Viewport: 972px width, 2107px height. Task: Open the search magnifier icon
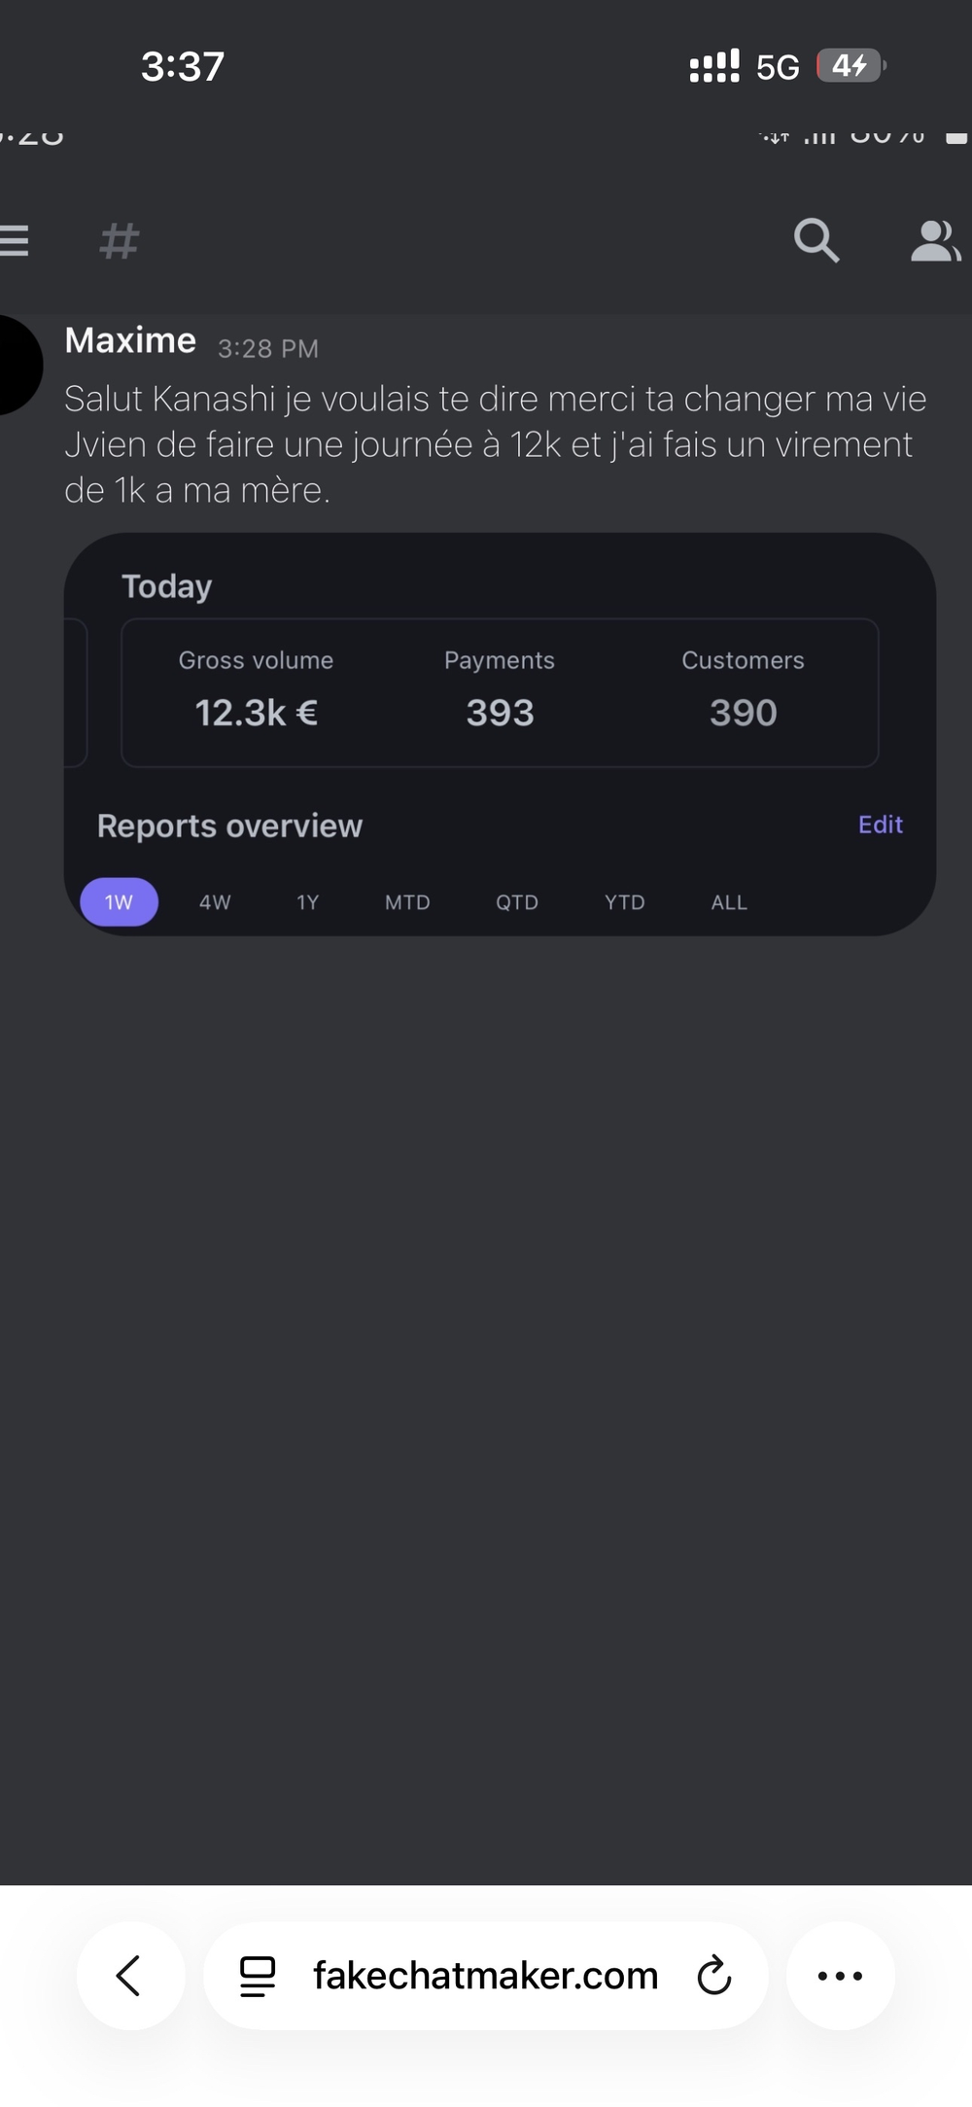coord(816,240)
